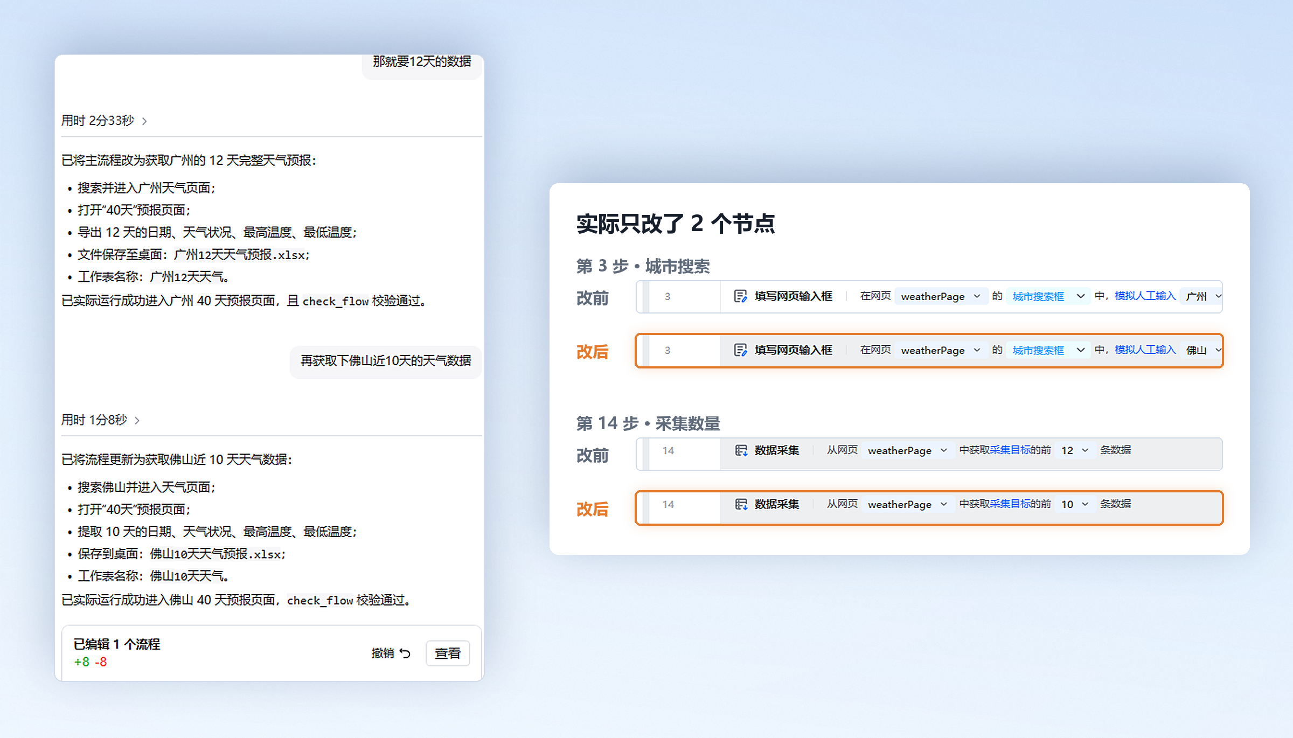Open weatherPage dropdown in 改前 step 3 row
1293x738 pixels.
[x=941, y=296]
